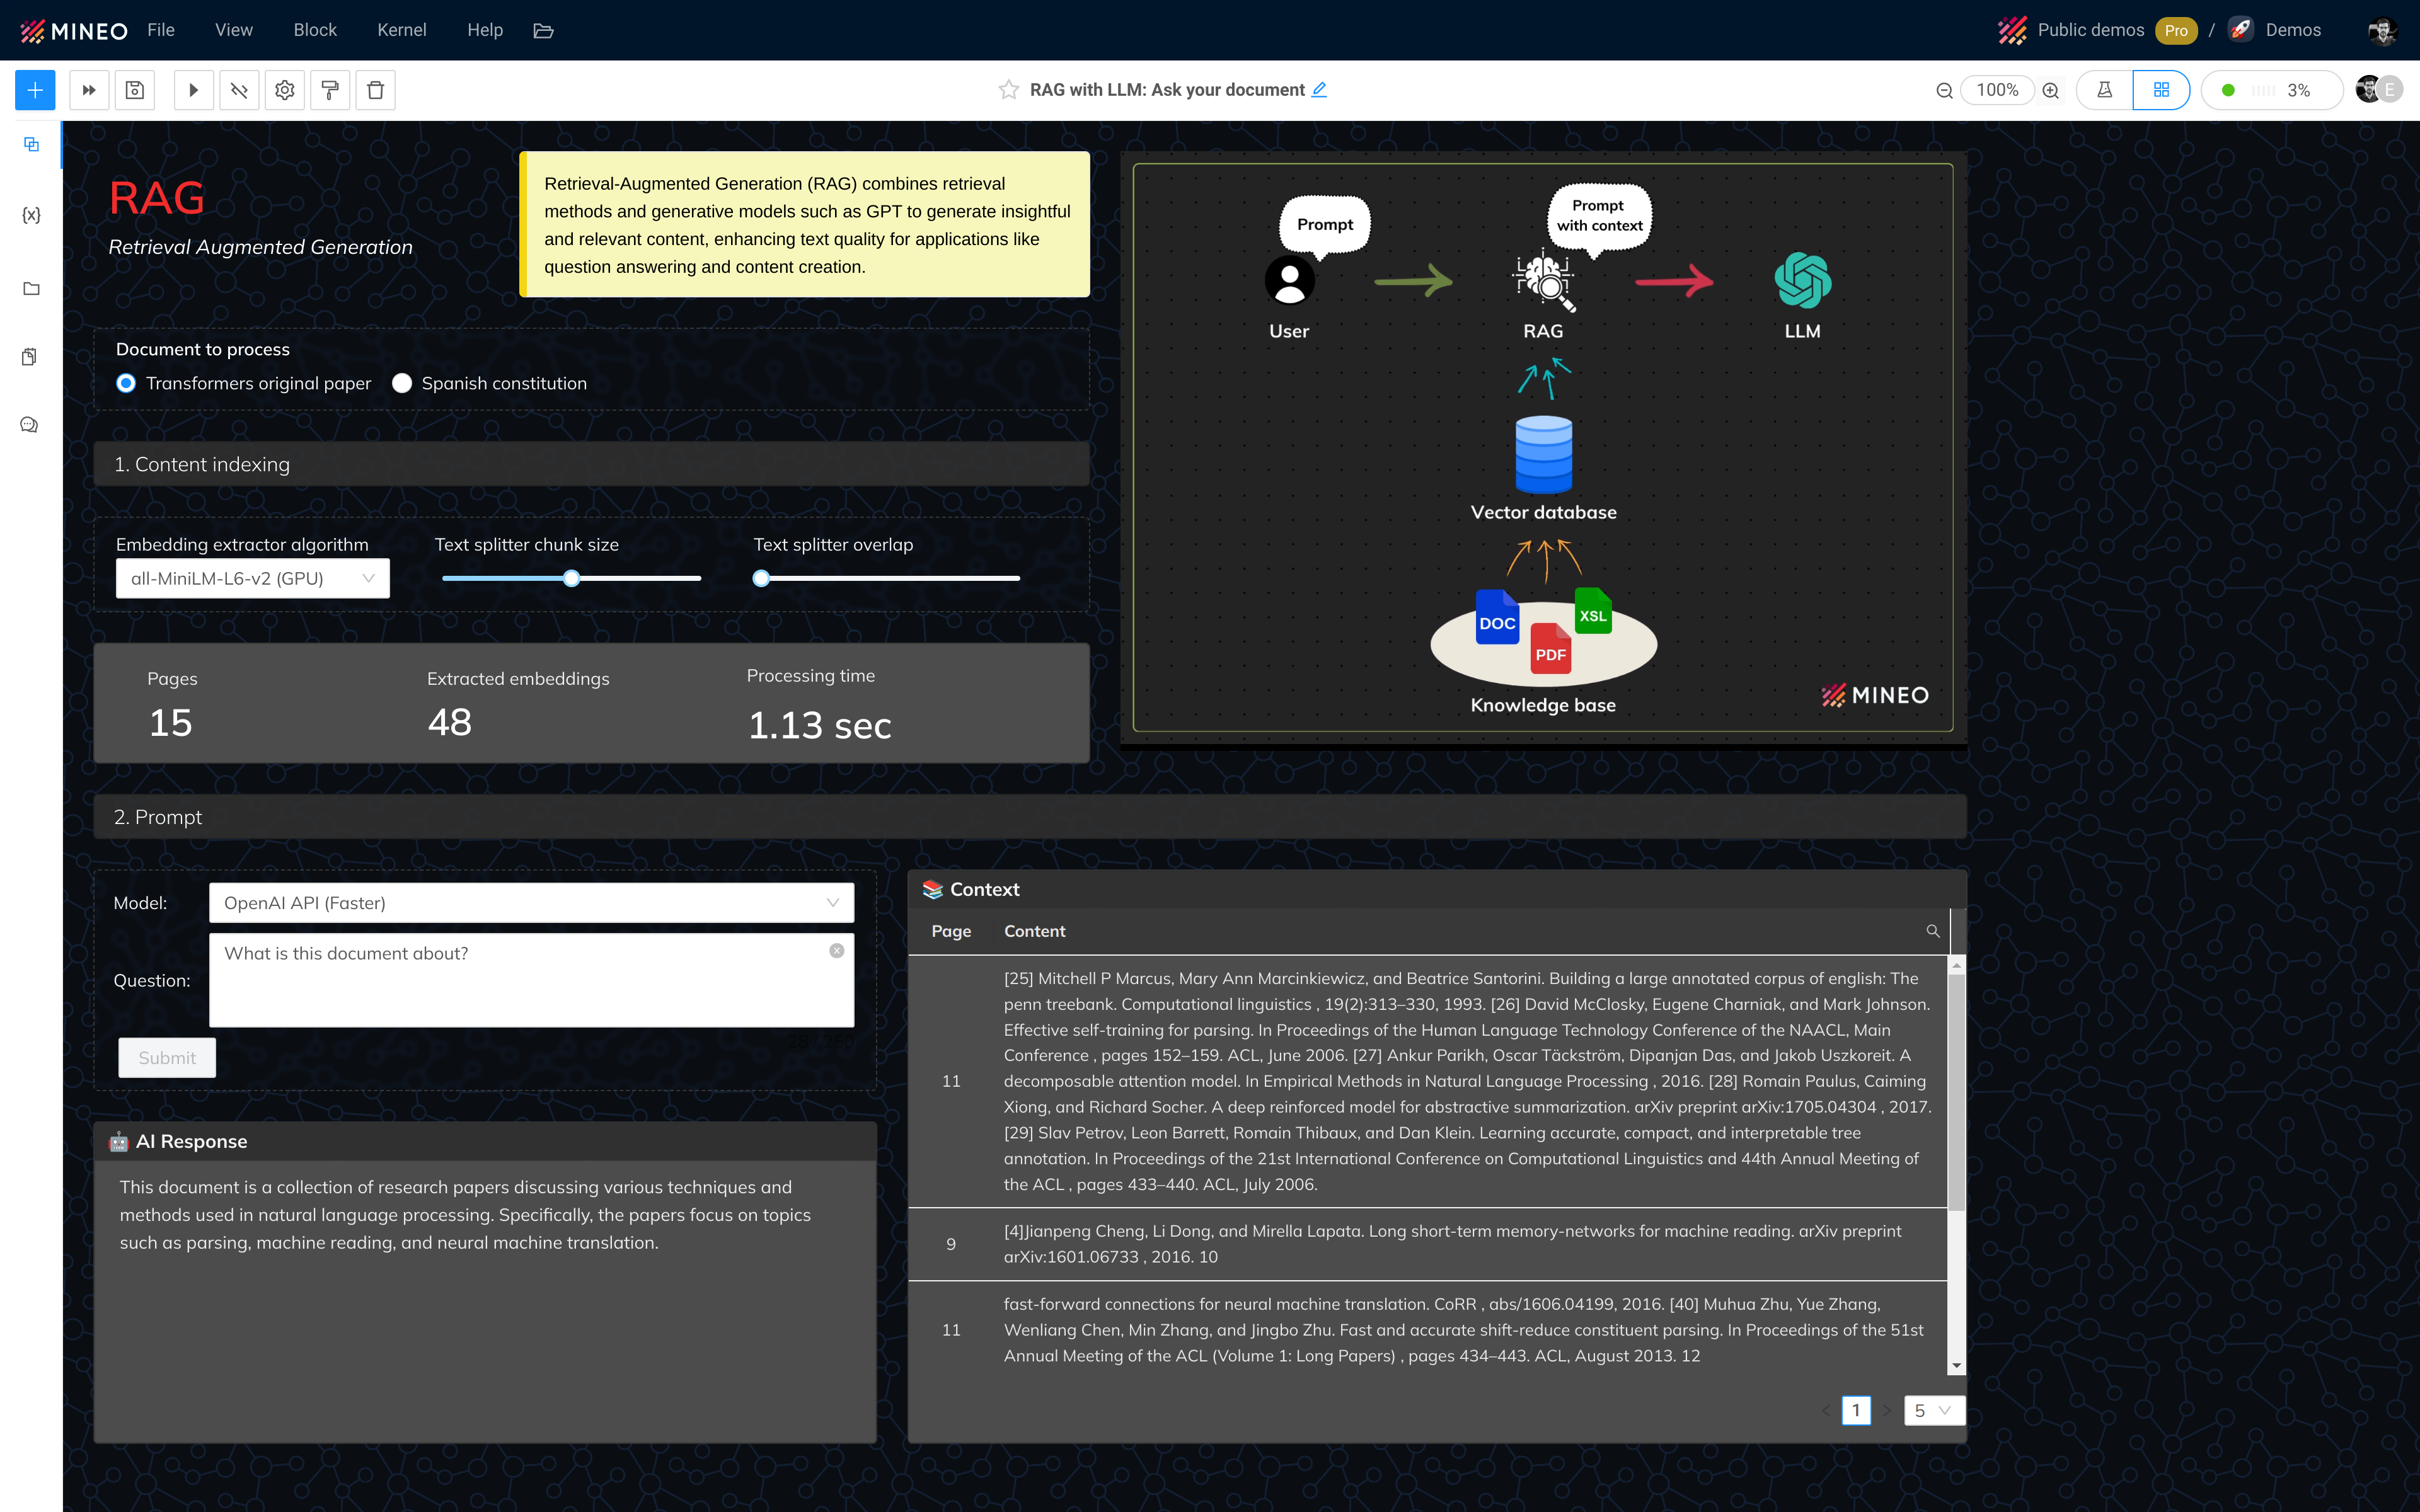Open the chat comments sidebar icon
Image resolution: width=2420 pixels, height=1512 pixels.
pyautogui.click(x=30, y=425)
